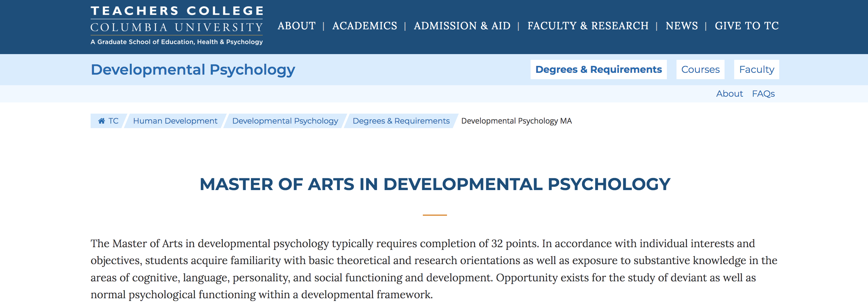This screenshot has height=304, width=868.
Task: Open ADMISSION & AID menu
Action: point(462,26)
